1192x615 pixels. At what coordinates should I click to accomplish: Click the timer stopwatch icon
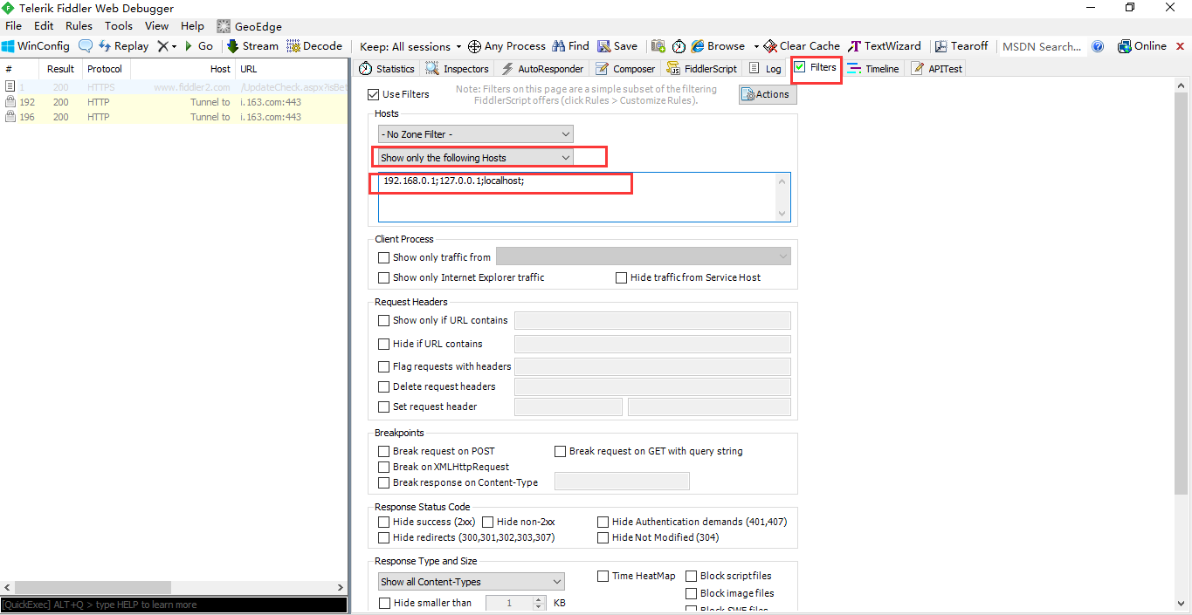click(x=679, y=46)
